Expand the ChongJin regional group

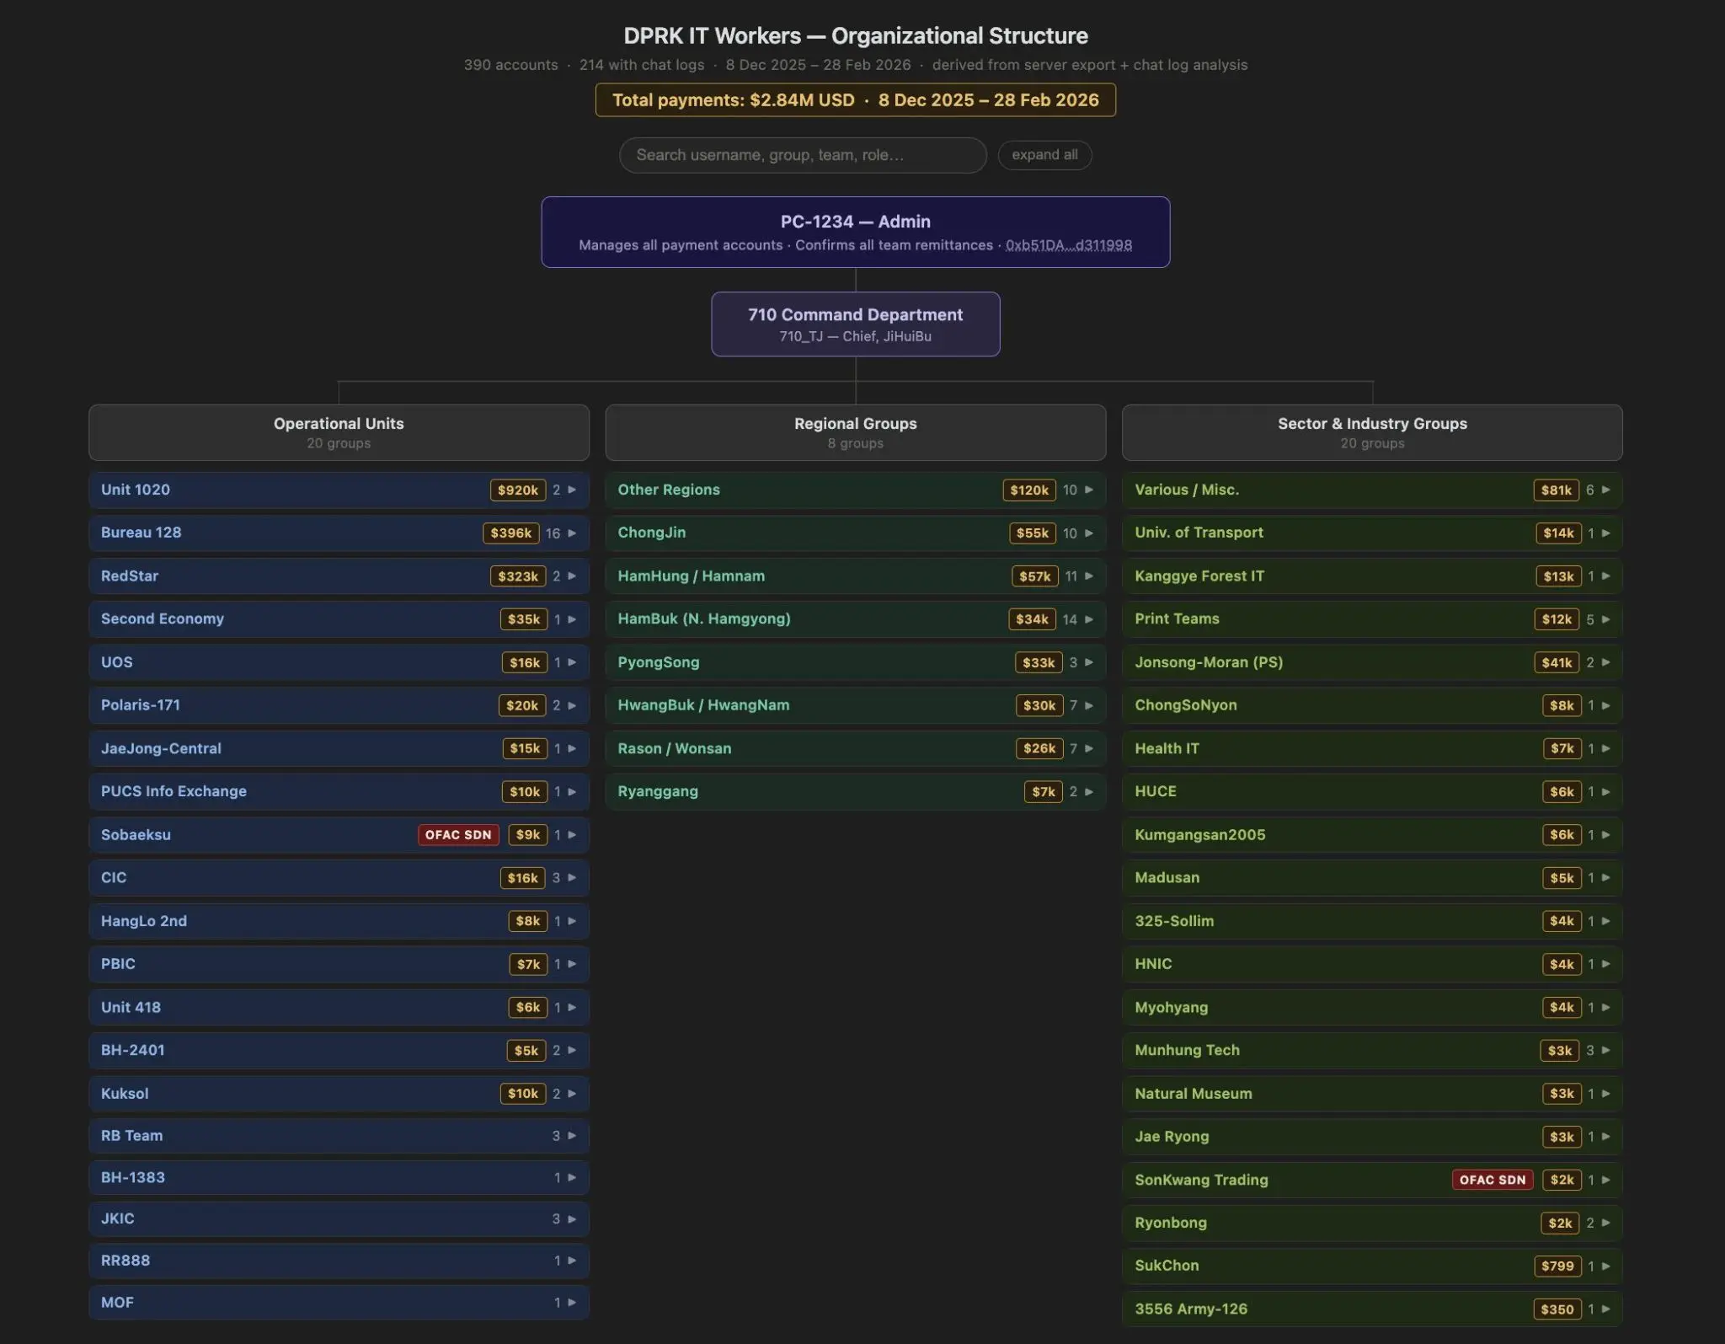coord(1088,533)
